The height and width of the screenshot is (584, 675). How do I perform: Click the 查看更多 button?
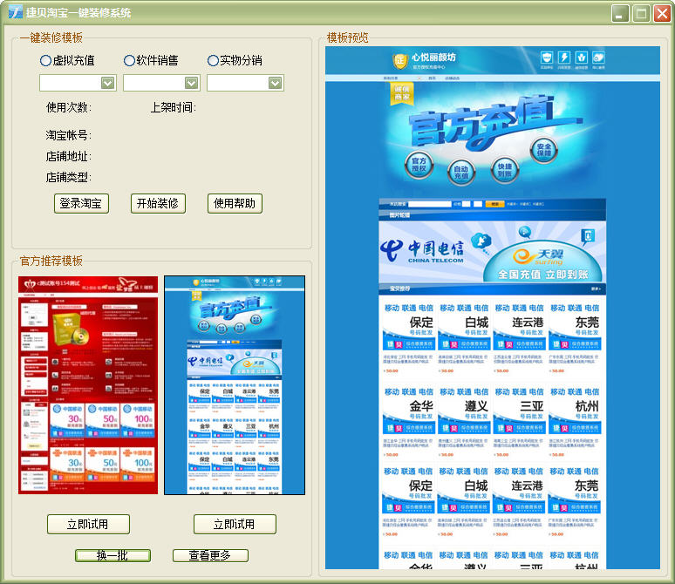click(x=210, y=555)
